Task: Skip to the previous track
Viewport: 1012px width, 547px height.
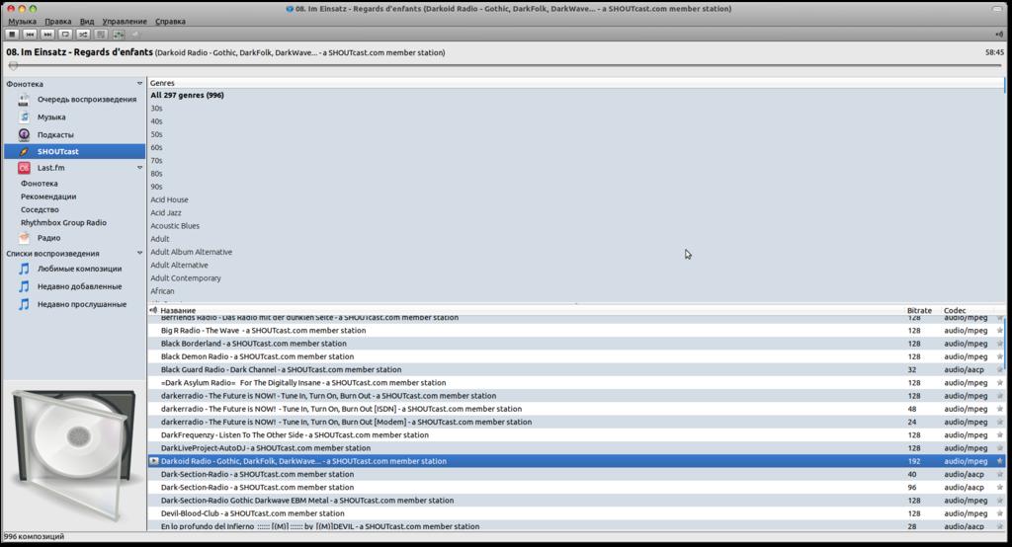Action: 30,35
